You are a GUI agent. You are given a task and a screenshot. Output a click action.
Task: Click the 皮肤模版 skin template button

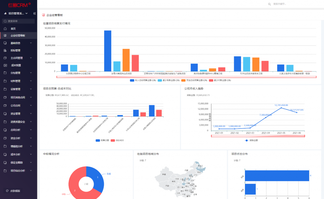[x=13, y=191]
